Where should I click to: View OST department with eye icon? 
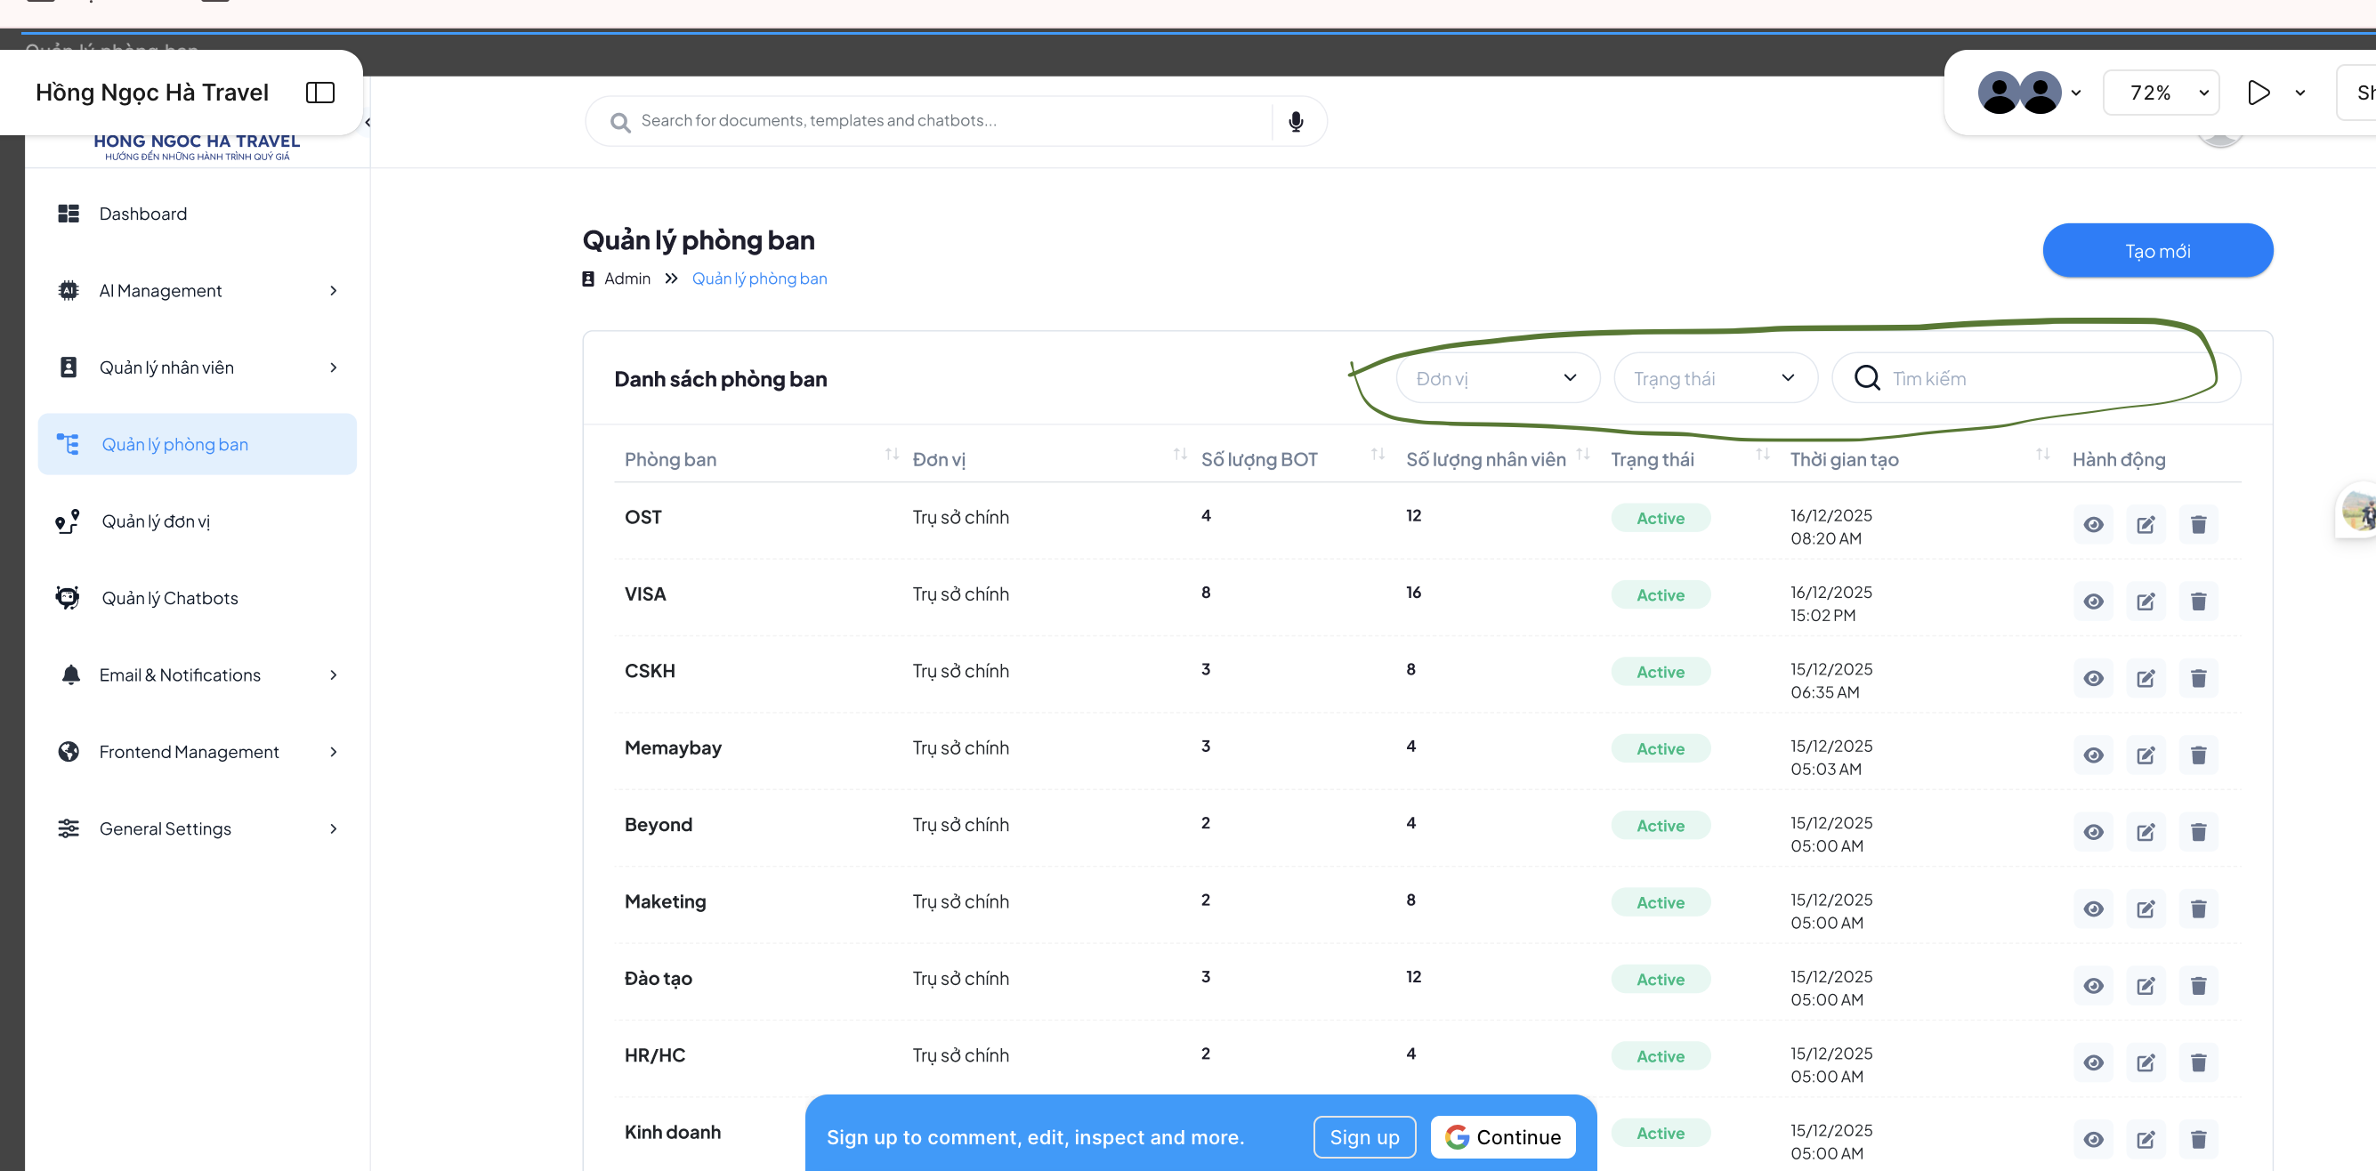[2093, 526]
